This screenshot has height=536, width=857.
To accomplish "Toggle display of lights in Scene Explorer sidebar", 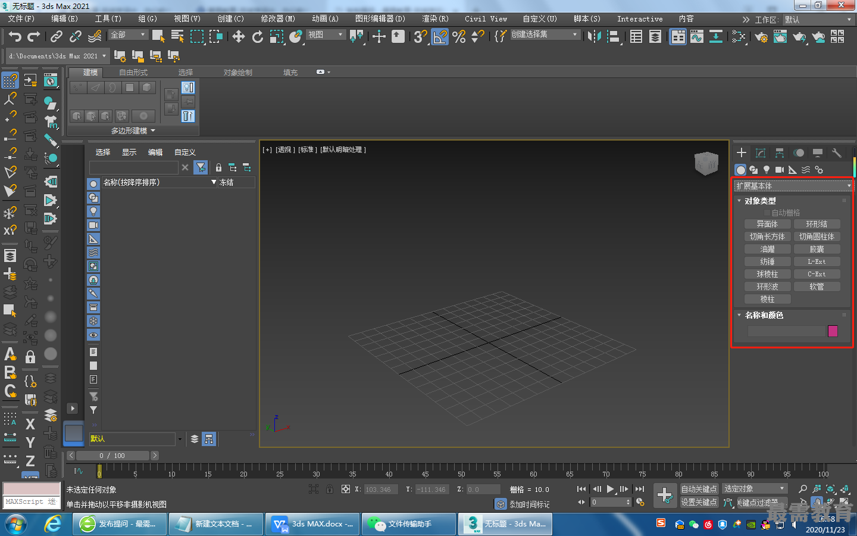I will [x=93, y=211].
